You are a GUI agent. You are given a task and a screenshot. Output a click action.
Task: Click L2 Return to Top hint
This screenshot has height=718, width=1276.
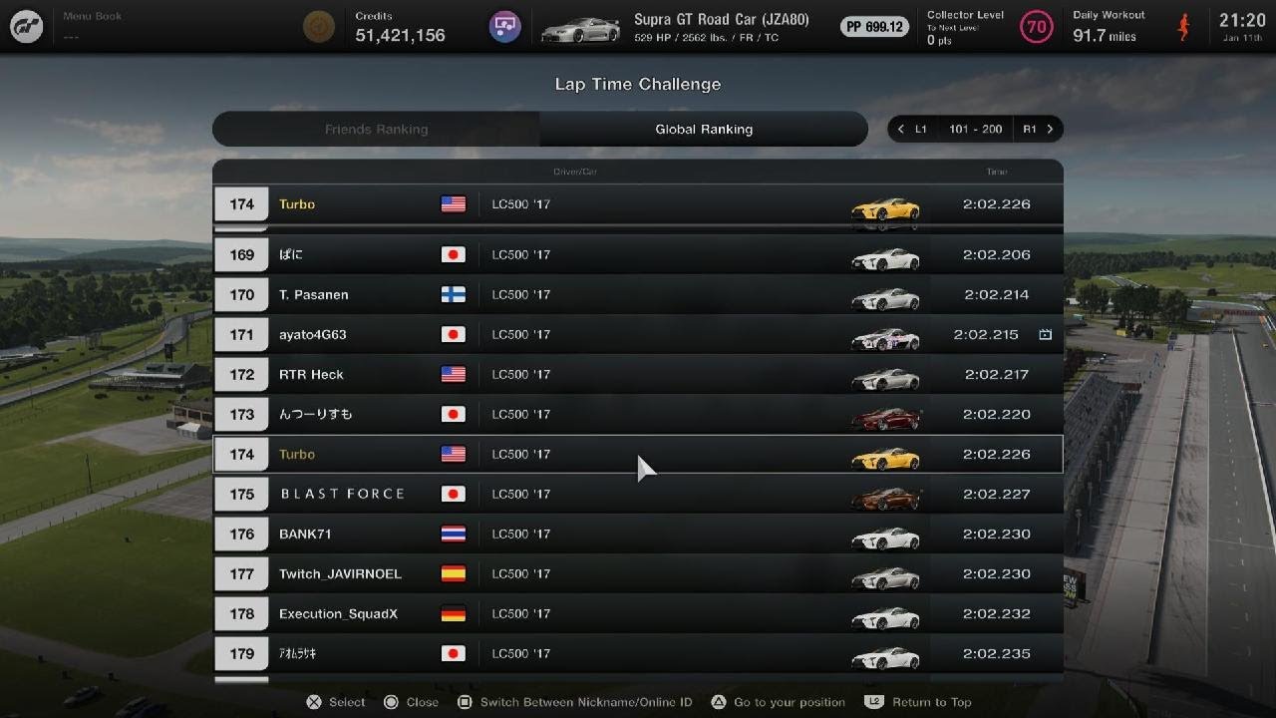(x=918, y=702)
